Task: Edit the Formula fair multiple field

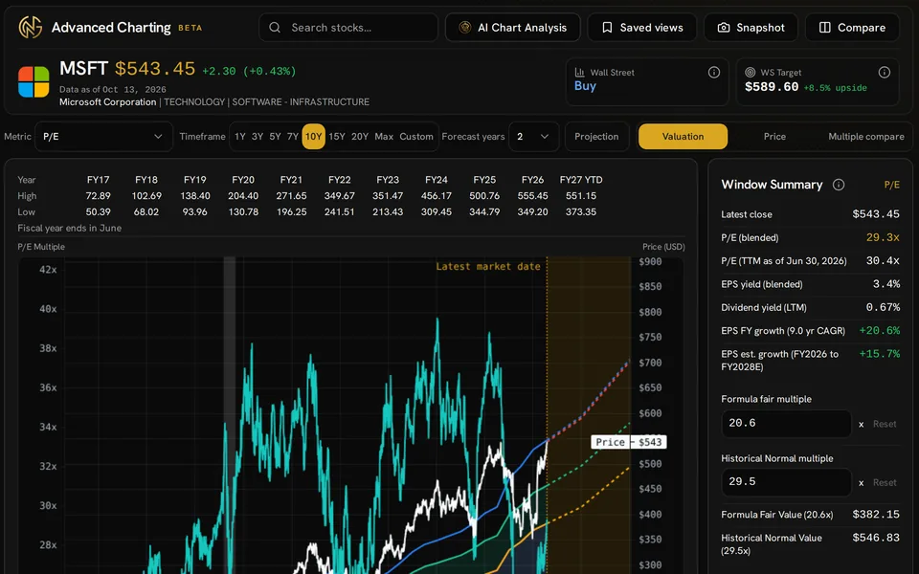Action: (786, 424)
